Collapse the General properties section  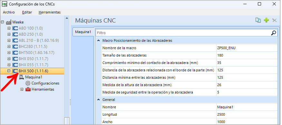point(98,100)
